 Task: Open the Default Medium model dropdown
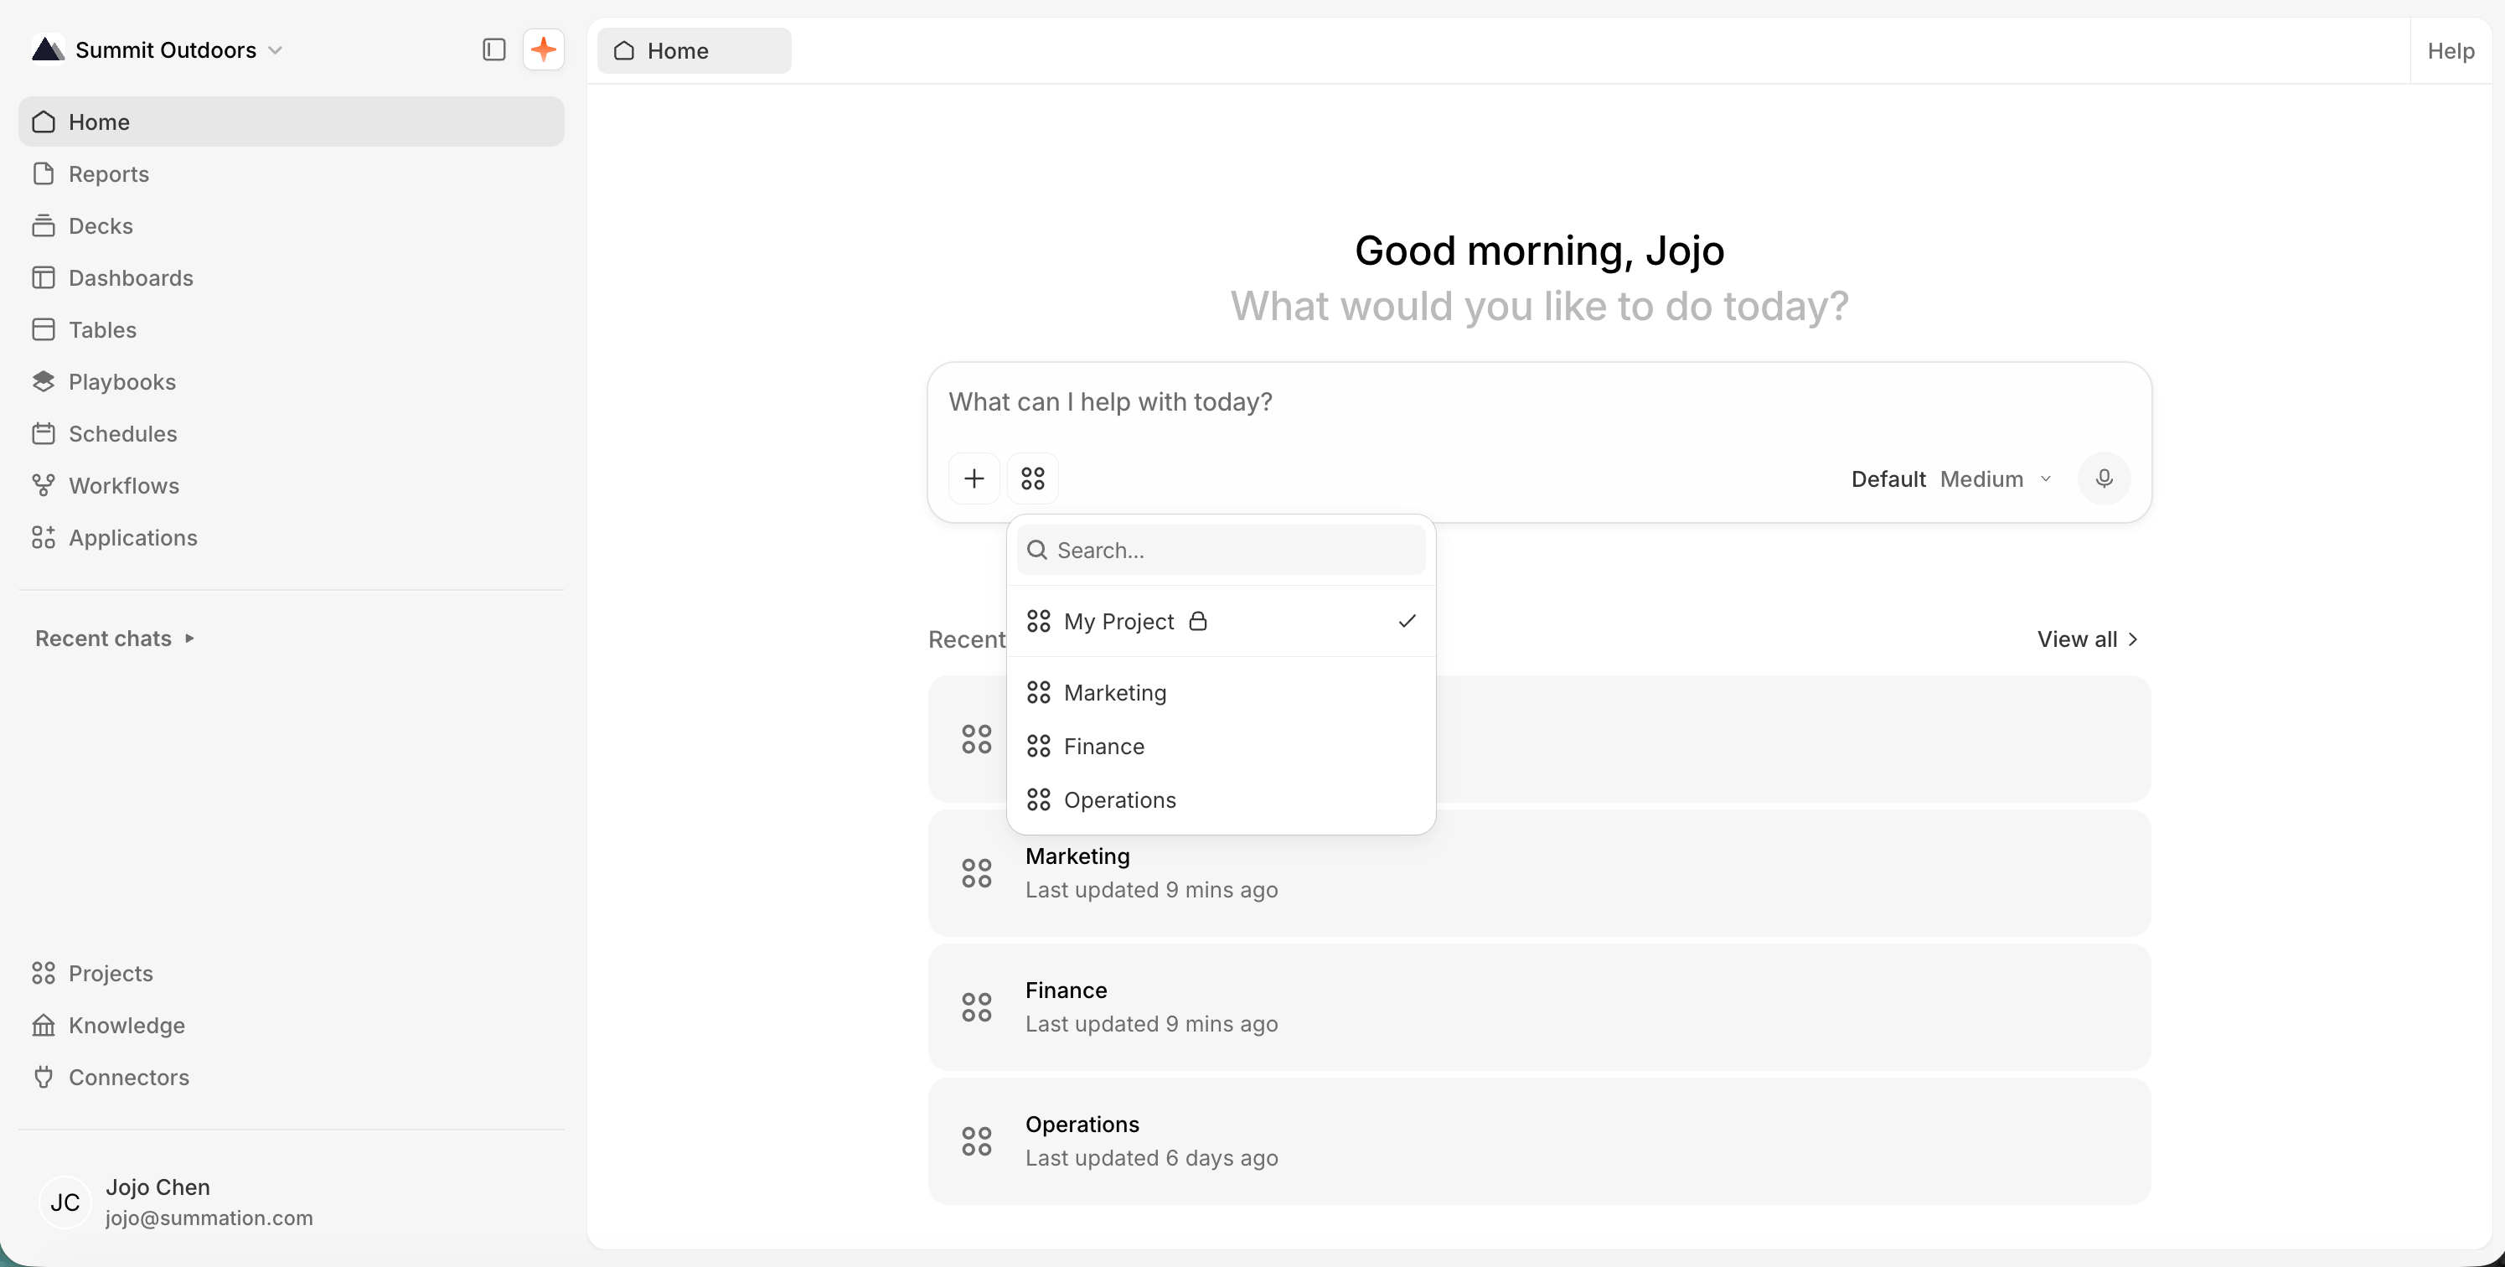(x=1952, y=479)
